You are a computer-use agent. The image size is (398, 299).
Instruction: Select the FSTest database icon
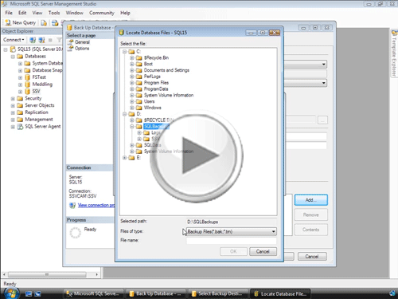[x=27, y=77]
